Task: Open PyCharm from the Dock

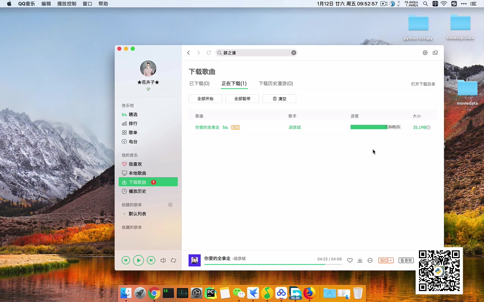Action: pos(210,293)
